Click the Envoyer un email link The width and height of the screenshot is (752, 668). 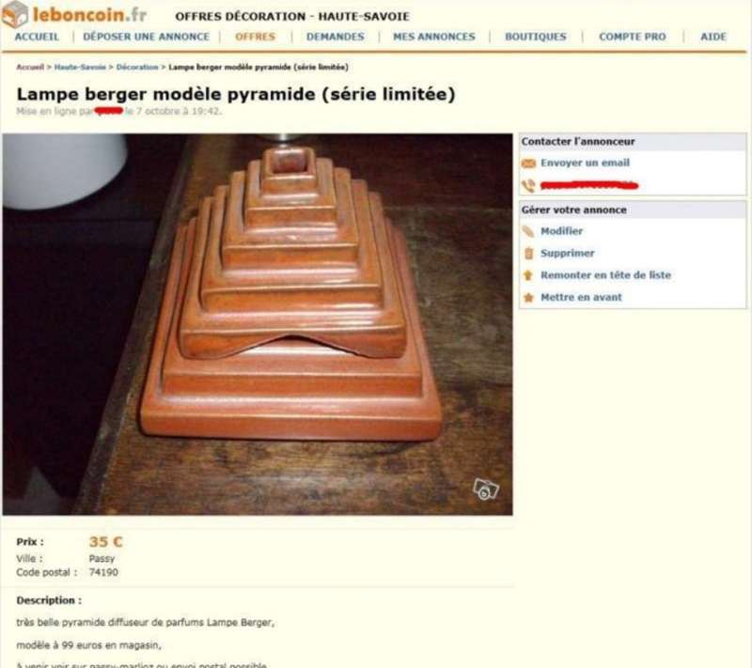point(585,163)
